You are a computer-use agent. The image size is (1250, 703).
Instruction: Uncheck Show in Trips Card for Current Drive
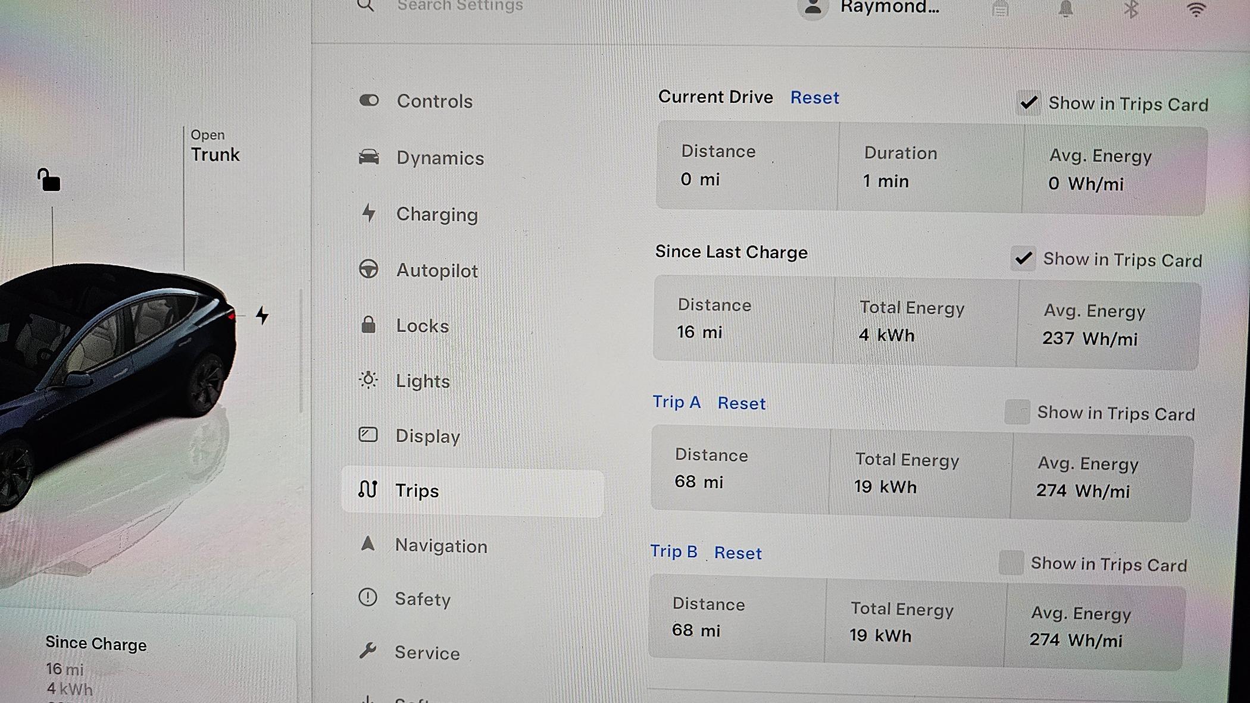coord(1029,103)
